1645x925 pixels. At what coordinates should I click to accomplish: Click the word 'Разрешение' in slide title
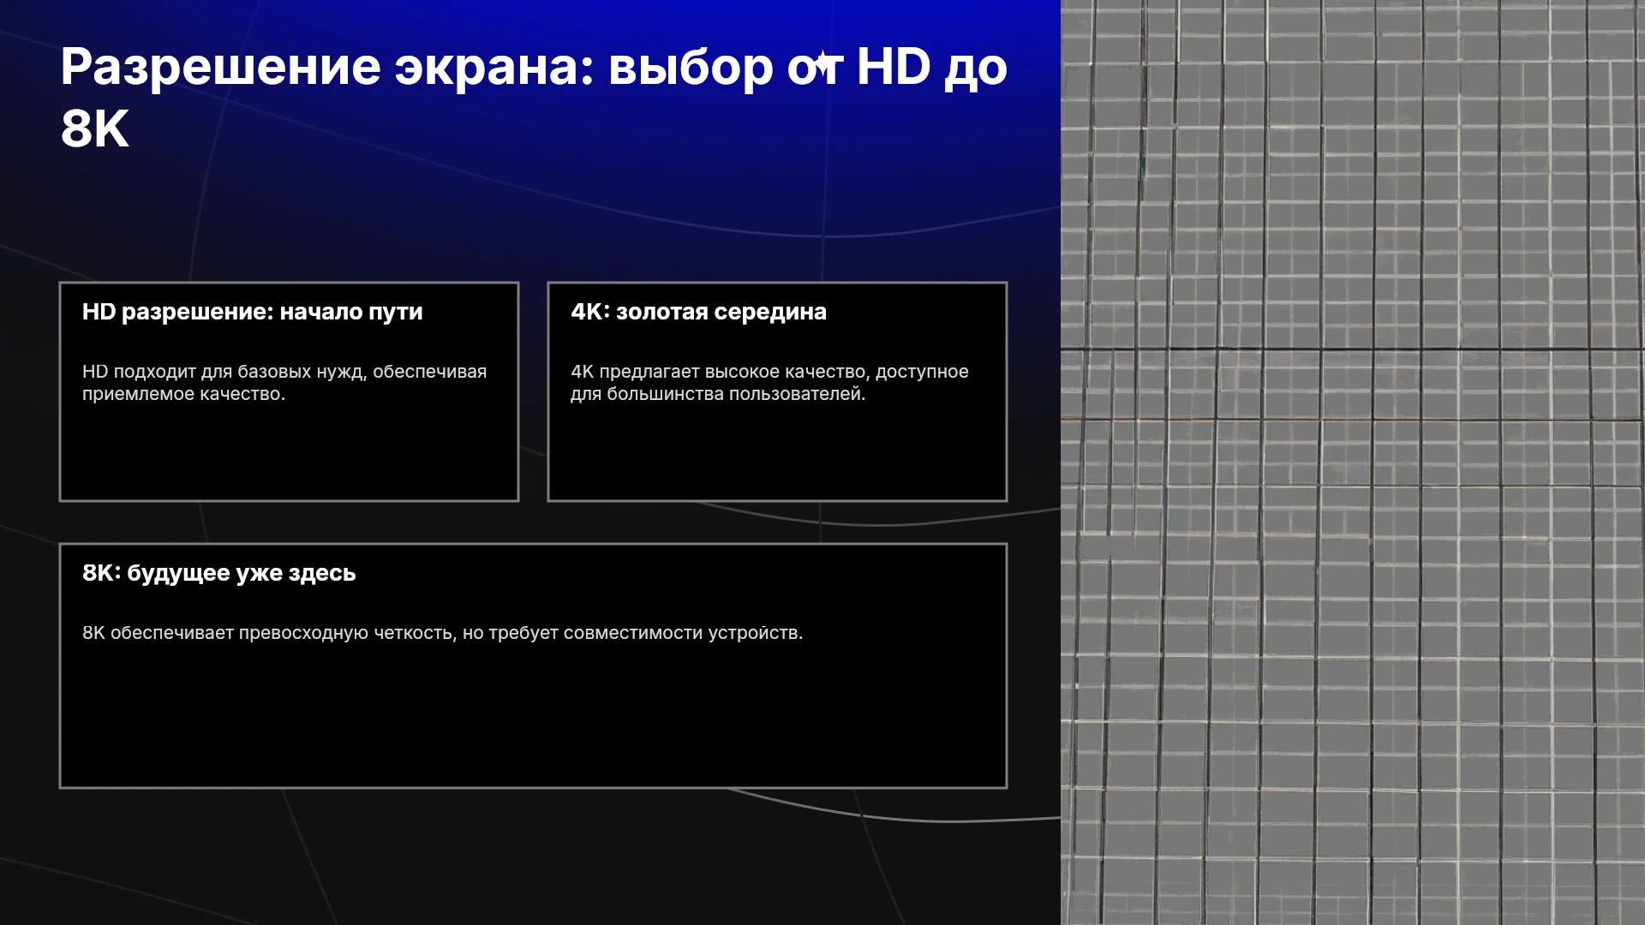pyautogui.click(x=221, y=69)
